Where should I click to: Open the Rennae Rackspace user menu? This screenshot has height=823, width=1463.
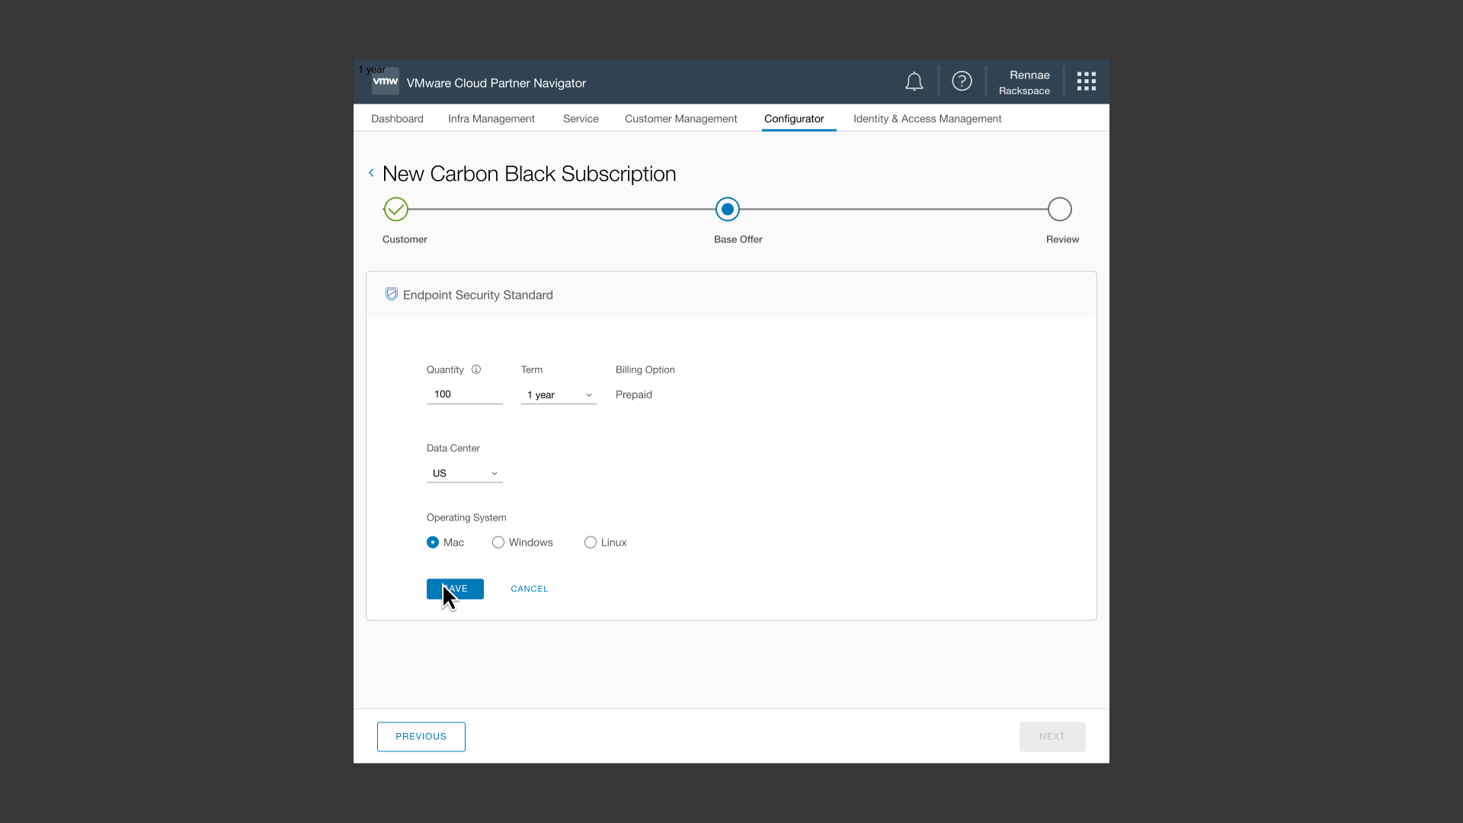pyautogui.click(x=1024, y=82)
